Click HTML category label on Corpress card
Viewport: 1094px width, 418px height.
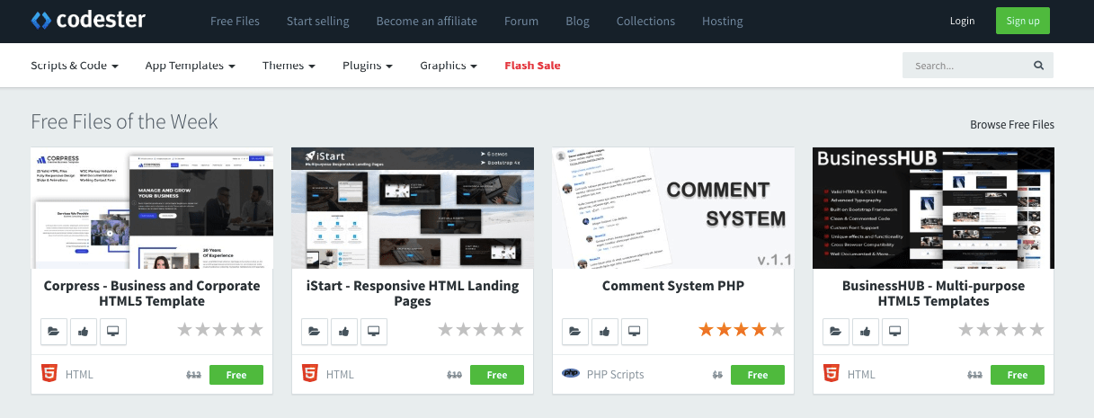79,375
